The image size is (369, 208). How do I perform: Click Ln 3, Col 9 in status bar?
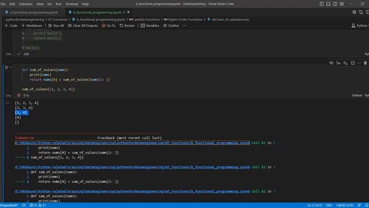(314, 206)
